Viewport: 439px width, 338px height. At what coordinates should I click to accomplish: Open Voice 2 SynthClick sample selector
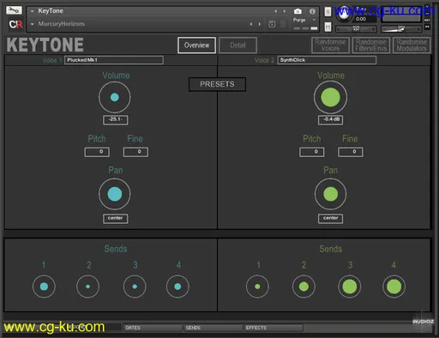(327, 60)
